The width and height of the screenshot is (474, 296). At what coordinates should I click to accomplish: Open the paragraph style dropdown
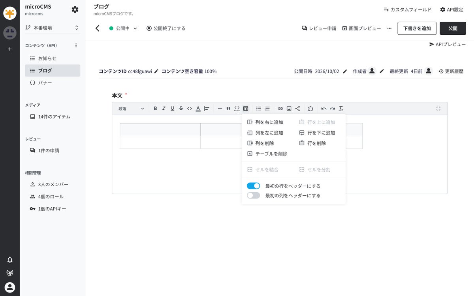point(132,109)
